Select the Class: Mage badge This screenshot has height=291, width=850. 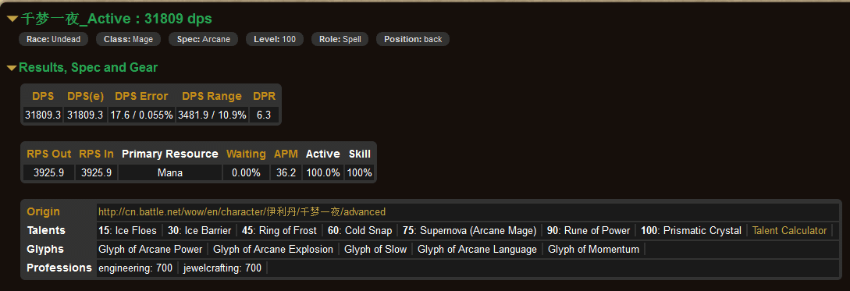[x=129, y=39]
